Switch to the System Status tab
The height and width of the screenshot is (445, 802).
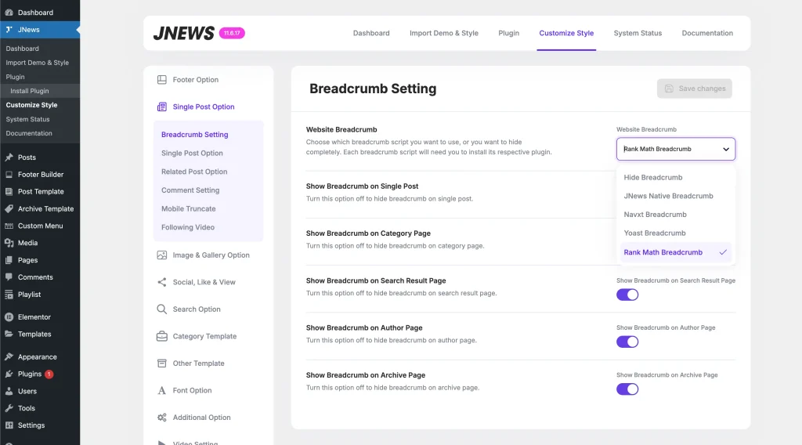tap(638, 34)
